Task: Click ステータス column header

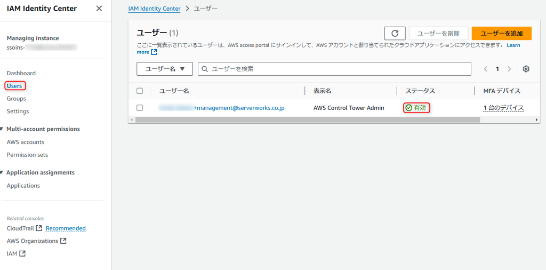Action: click(x=420, y=91)
